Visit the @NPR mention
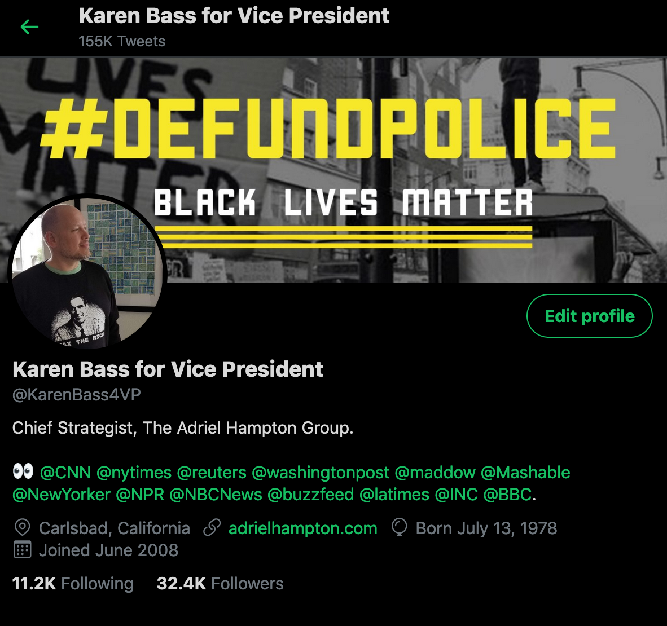Screen dimensions: 667x626 [x=140, y=495]
